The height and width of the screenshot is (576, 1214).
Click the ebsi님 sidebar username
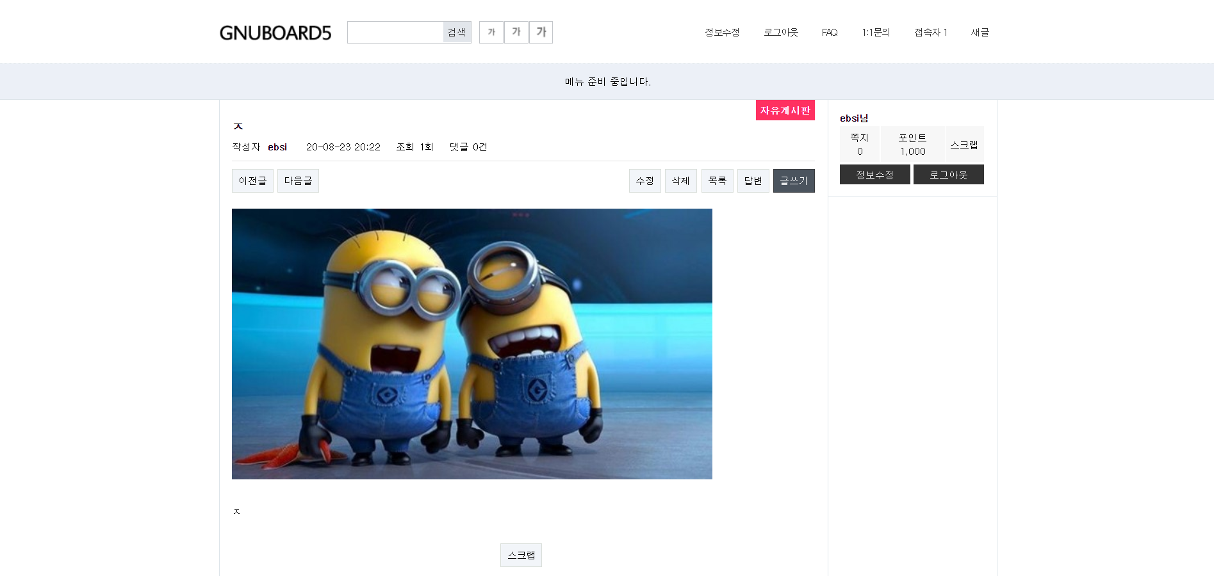coord(854,118)
